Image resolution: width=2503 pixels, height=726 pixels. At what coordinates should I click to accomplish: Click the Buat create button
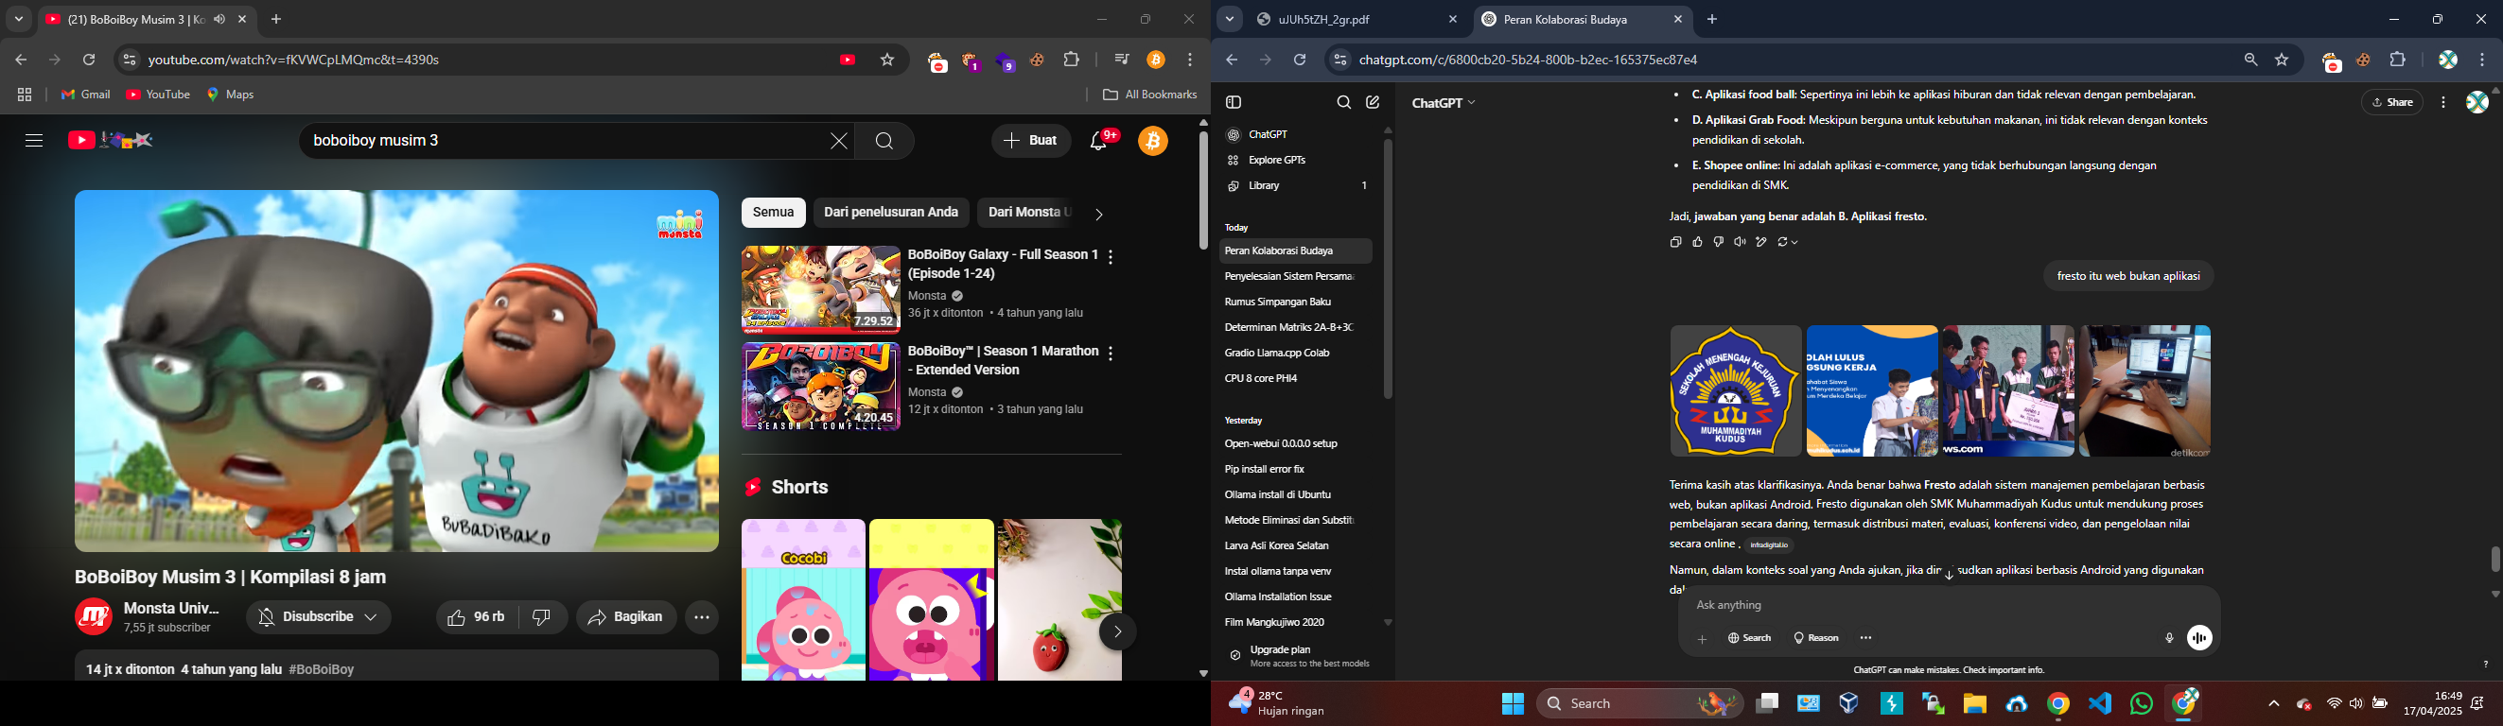[x=1031, y=142]
